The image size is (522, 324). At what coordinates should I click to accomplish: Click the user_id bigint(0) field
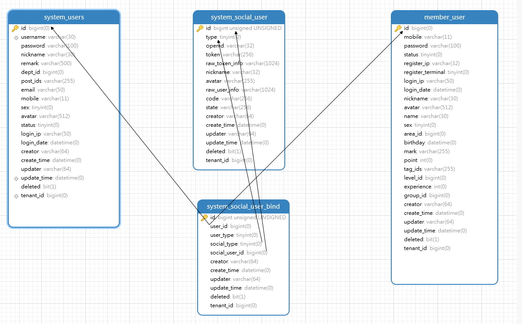(x=231, y=226)
